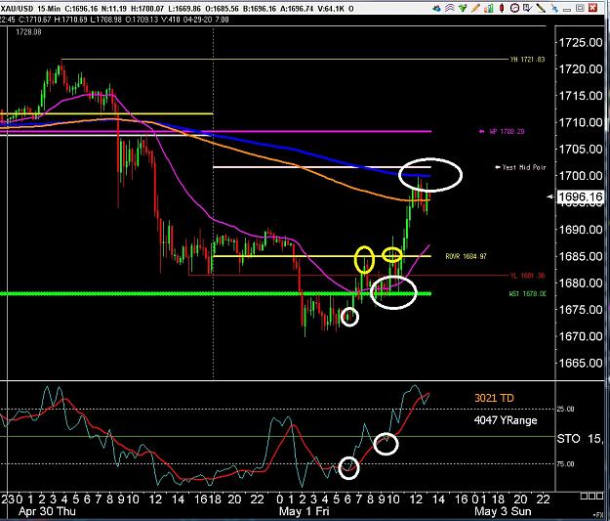Open the moving-average bands icon

450,8
